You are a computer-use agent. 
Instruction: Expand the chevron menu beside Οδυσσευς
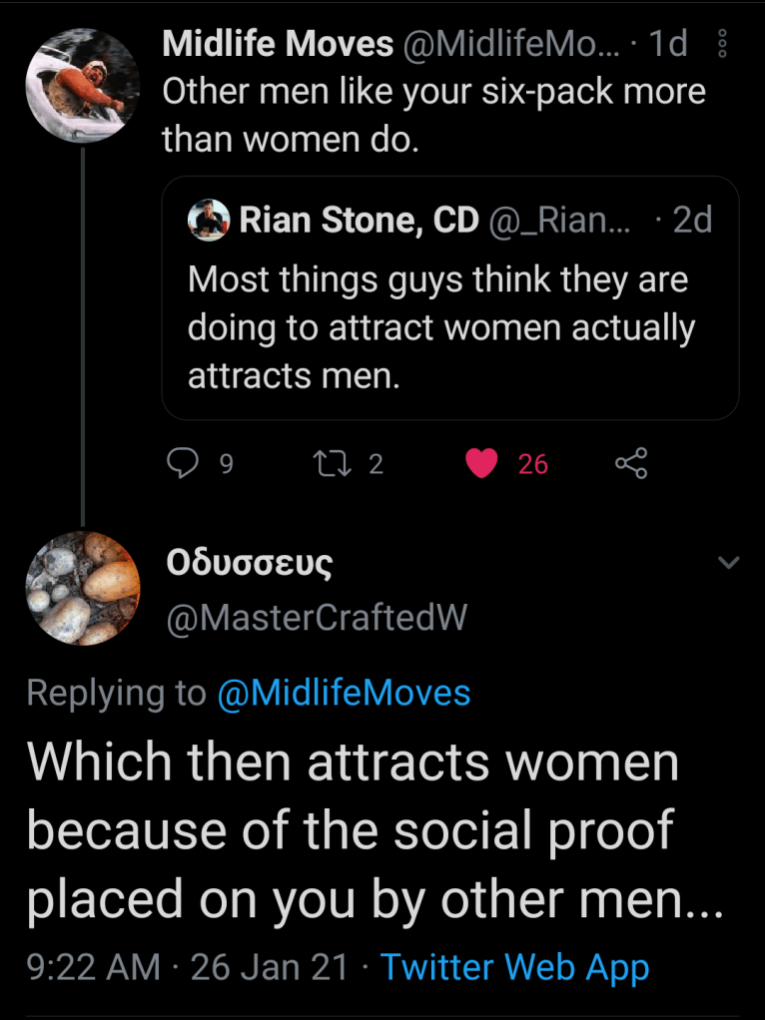pos(729,564)
